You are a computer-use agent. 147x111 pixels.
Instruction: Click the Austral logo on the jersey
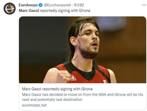pos(73,78)
